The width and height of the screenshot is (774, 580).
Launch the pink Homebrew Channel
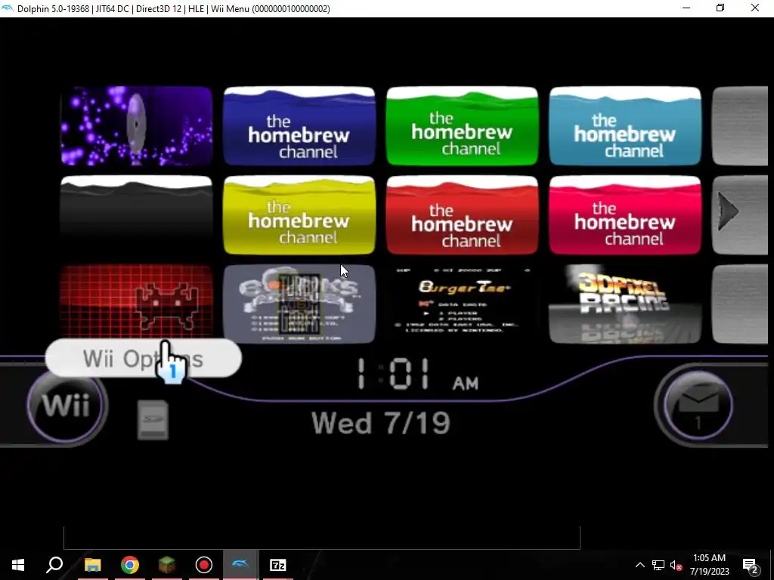(x=625, y=215)
